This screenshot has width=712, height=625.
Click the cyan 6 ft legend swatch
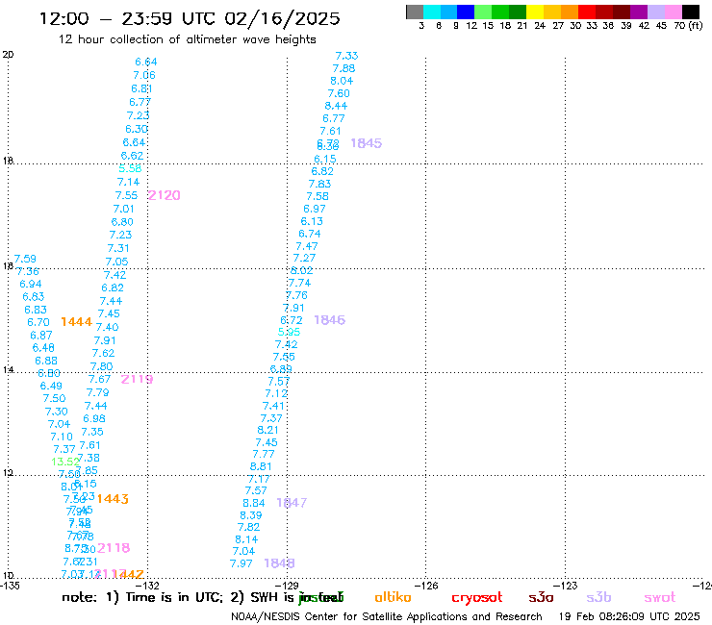pos(432,12)
